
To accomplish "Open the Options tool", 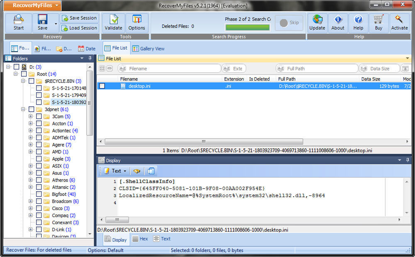I will [137, 23].
